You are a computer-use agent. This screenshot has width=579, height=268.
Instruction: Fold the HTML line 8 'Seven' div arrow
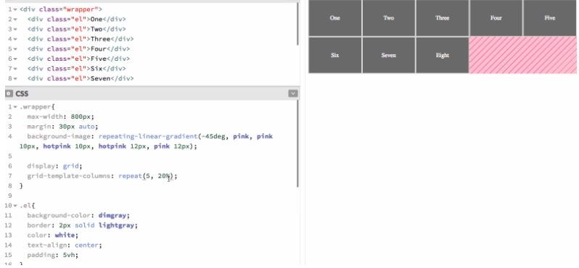(15, 78)
